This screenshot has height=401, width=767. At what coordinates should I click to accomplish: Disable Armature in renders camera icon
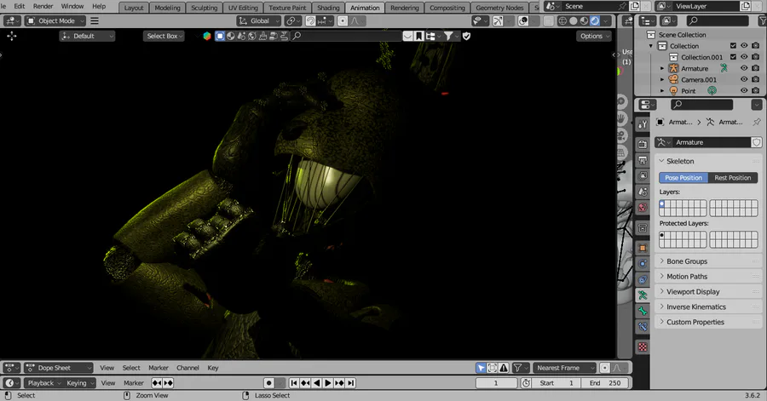756,68
